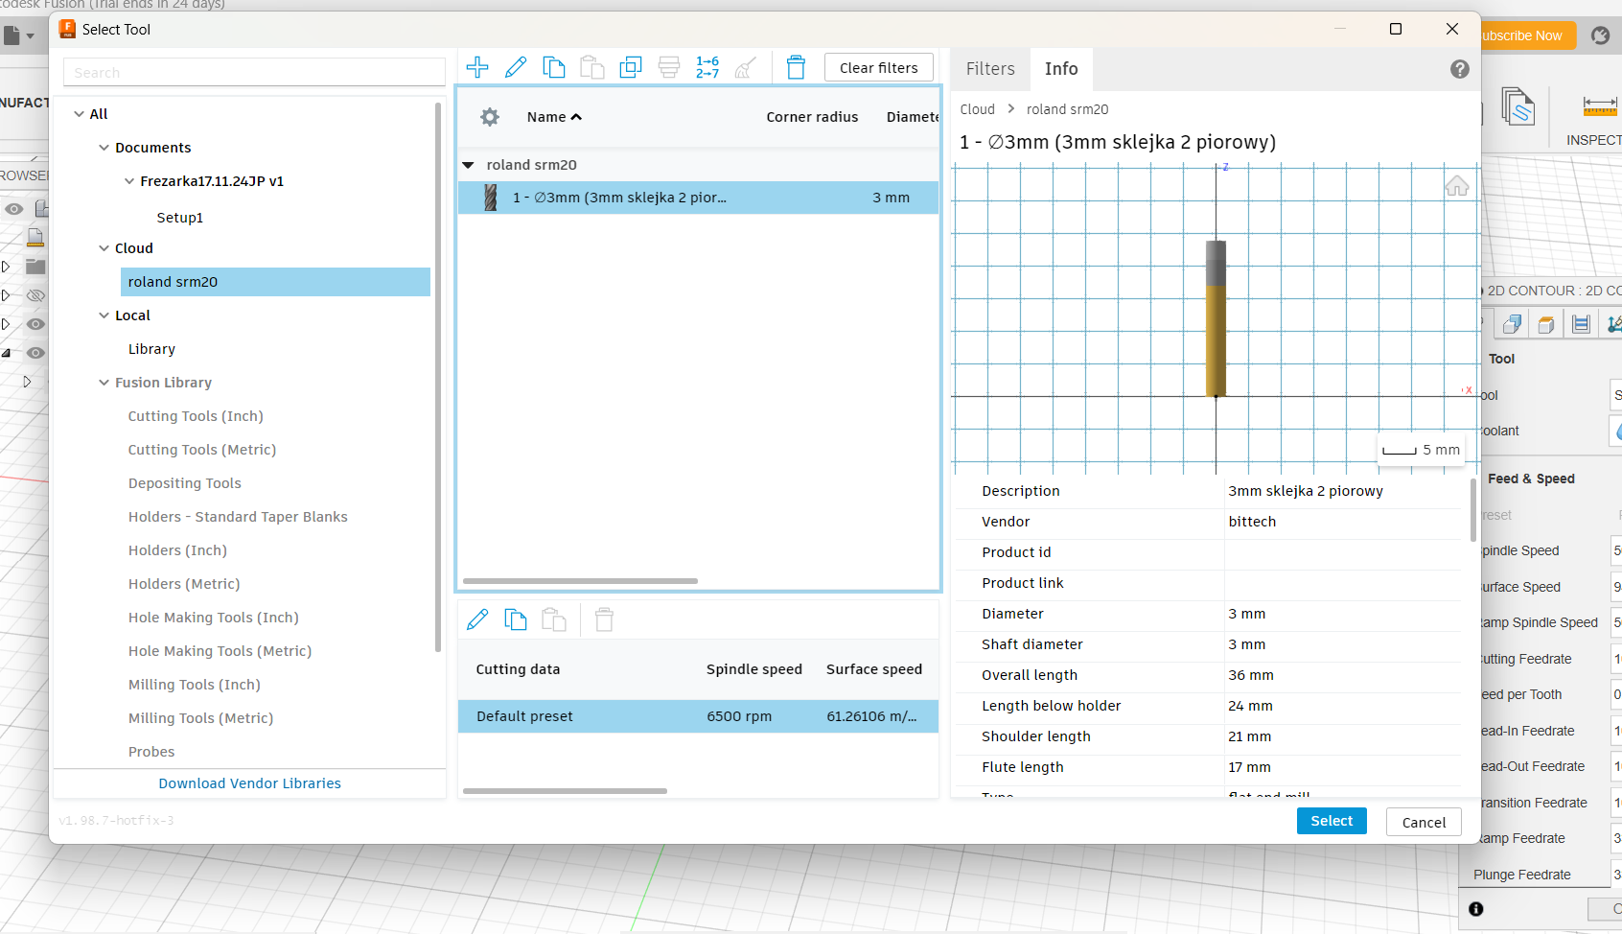Reset tool preview with home icon
Screen dimensions: 1622x934
1457,186
